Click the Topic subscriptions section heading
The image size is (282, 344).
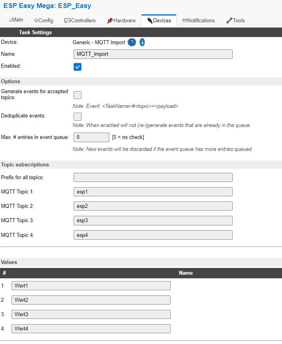[x=25, y=164]
